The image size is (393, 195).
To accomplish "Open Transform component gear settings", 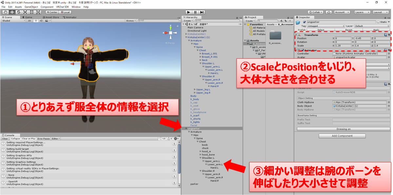I will (x=389, y=35).
